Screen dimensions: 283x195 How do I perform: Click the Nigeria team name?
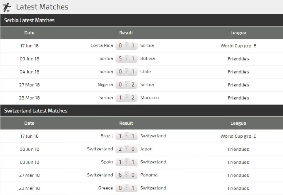point(105,84)
